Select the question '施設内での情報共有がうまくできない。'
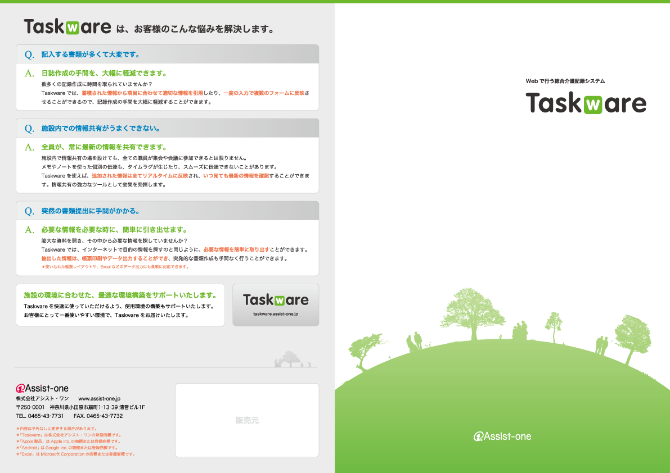Screen dimensions: 670x473 [101, 129]
